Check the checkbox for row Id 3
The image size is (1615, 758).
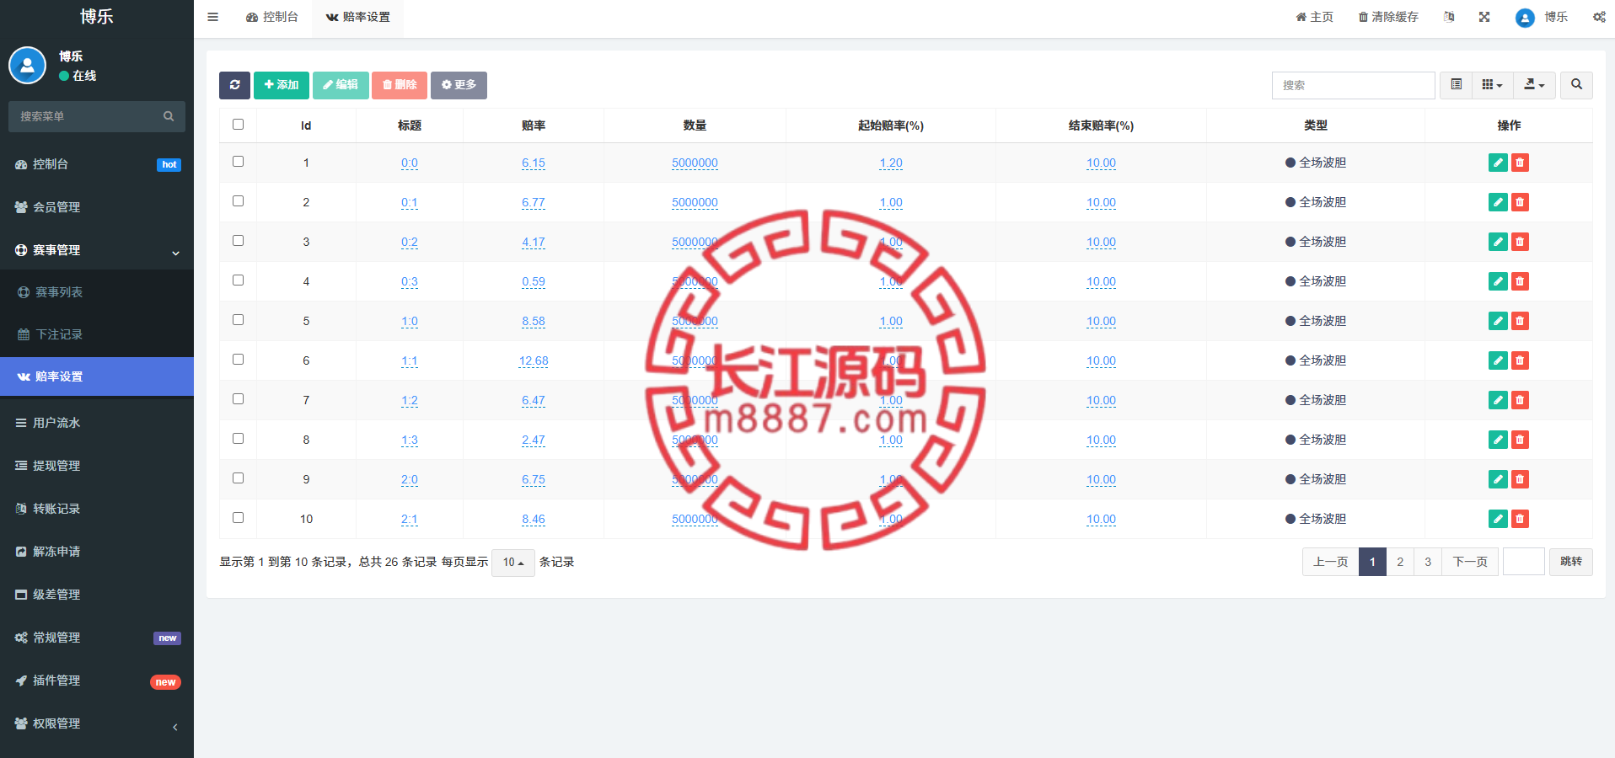coord(238,241)
